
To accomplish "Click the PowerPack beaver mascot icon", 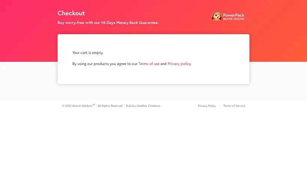I will [216, 16].
